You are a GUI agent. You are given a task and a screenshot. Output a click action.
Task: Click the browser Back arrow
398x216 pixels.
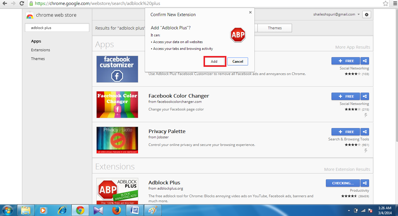point(5,4)
